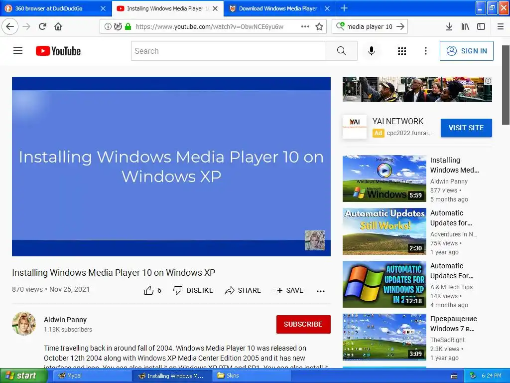Image resolution: width=510 pixels, height=383 pixels.
Task: Open the search engine selector icon
Action: (x=340, y=26)
